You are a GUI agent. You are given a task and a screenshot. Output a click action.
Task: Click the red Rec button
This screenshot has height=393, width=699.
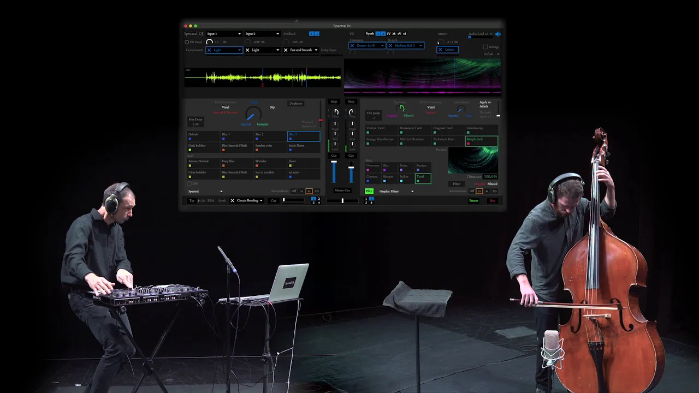[x=493, y=201]
